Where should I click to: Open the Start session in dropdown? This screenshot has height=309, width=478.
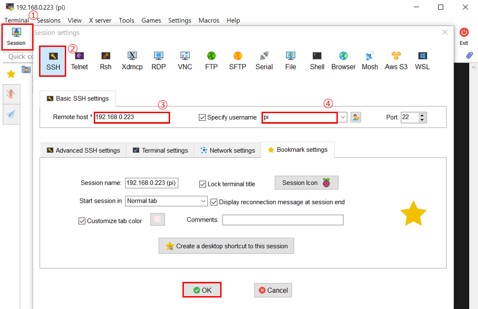166,201
